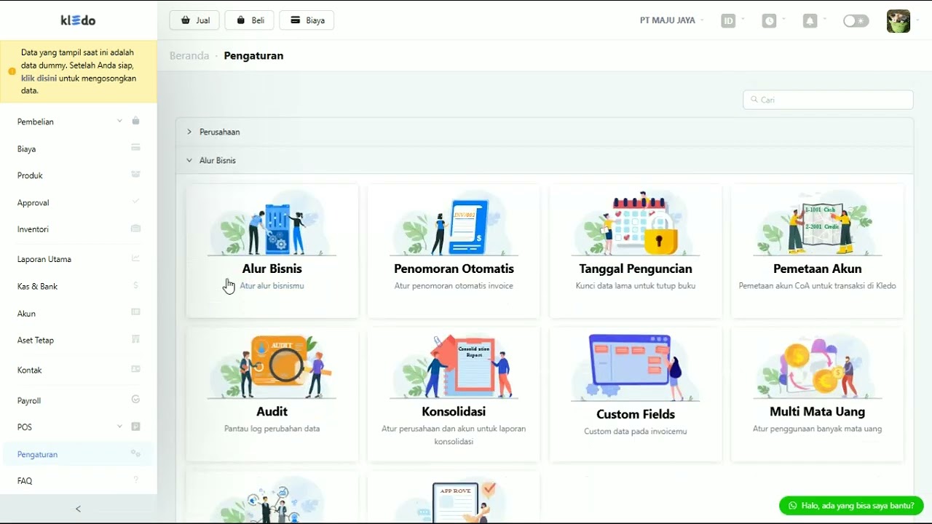Open the Jual quick button

(194, 20)
